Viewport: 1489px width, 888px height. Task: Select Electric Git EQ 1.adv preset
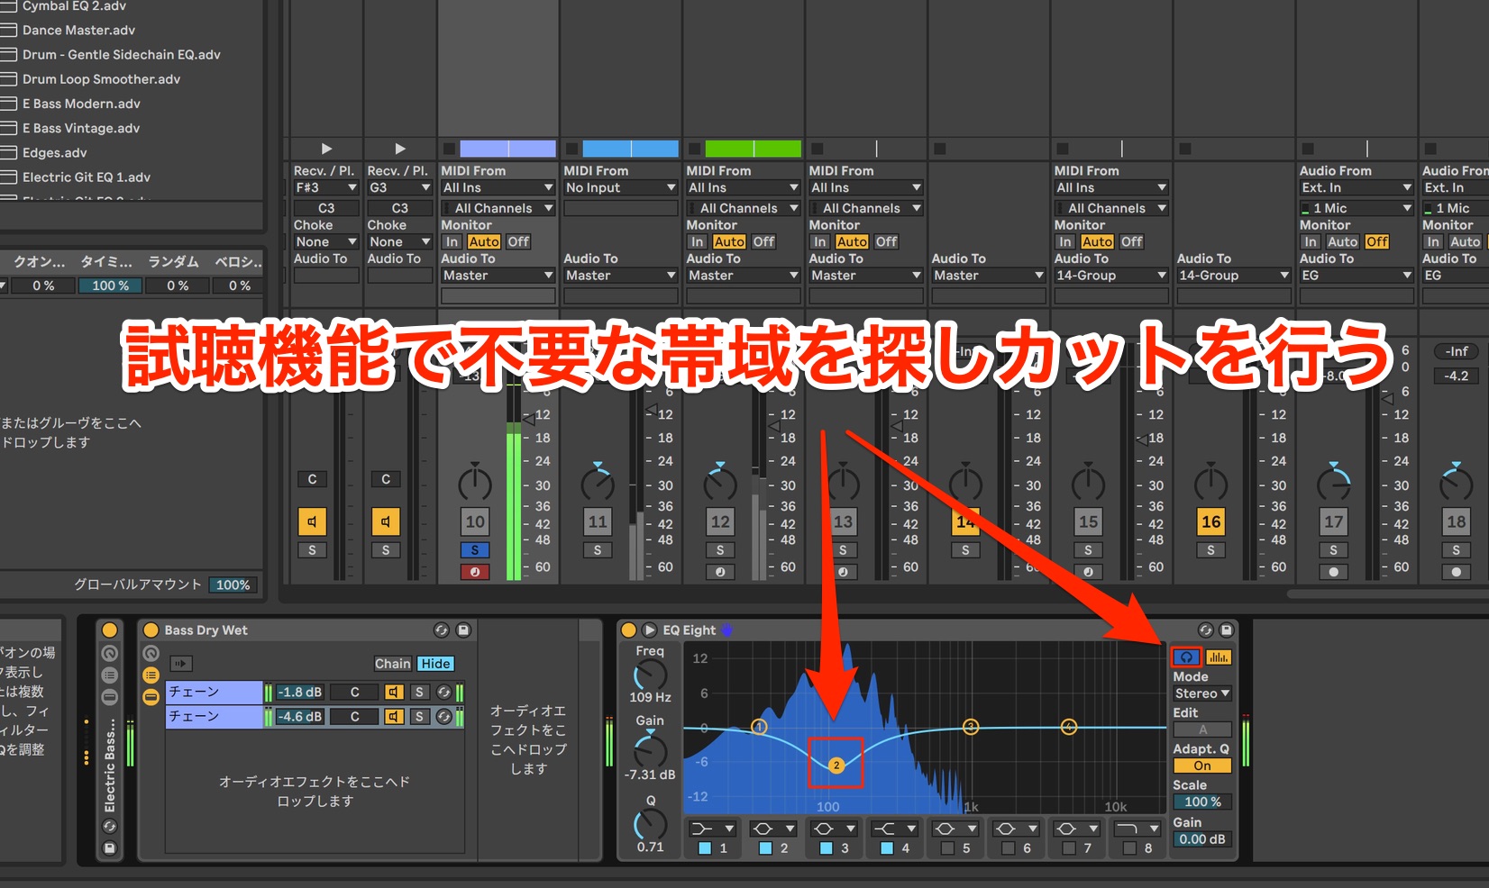tap(87, 177)
